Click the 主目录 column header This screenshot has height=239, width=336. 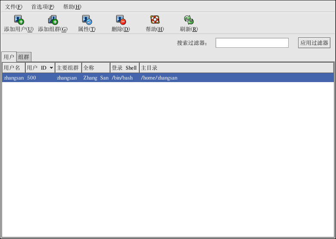236,68
